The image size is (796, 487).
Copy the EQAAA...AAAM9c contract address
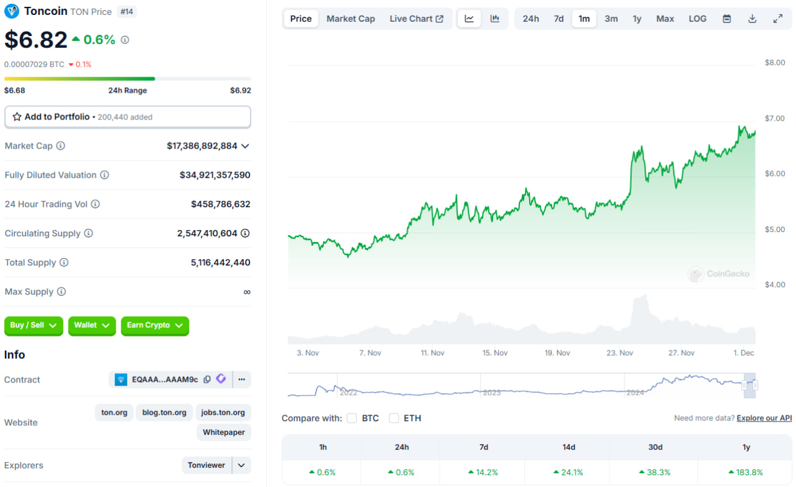[207, 379]
